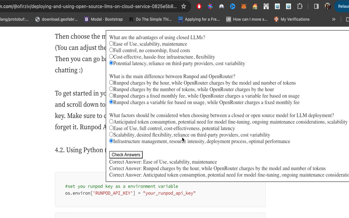Expand the hidden bookmarks chevron
349x218 pixels.
point(333,19)
